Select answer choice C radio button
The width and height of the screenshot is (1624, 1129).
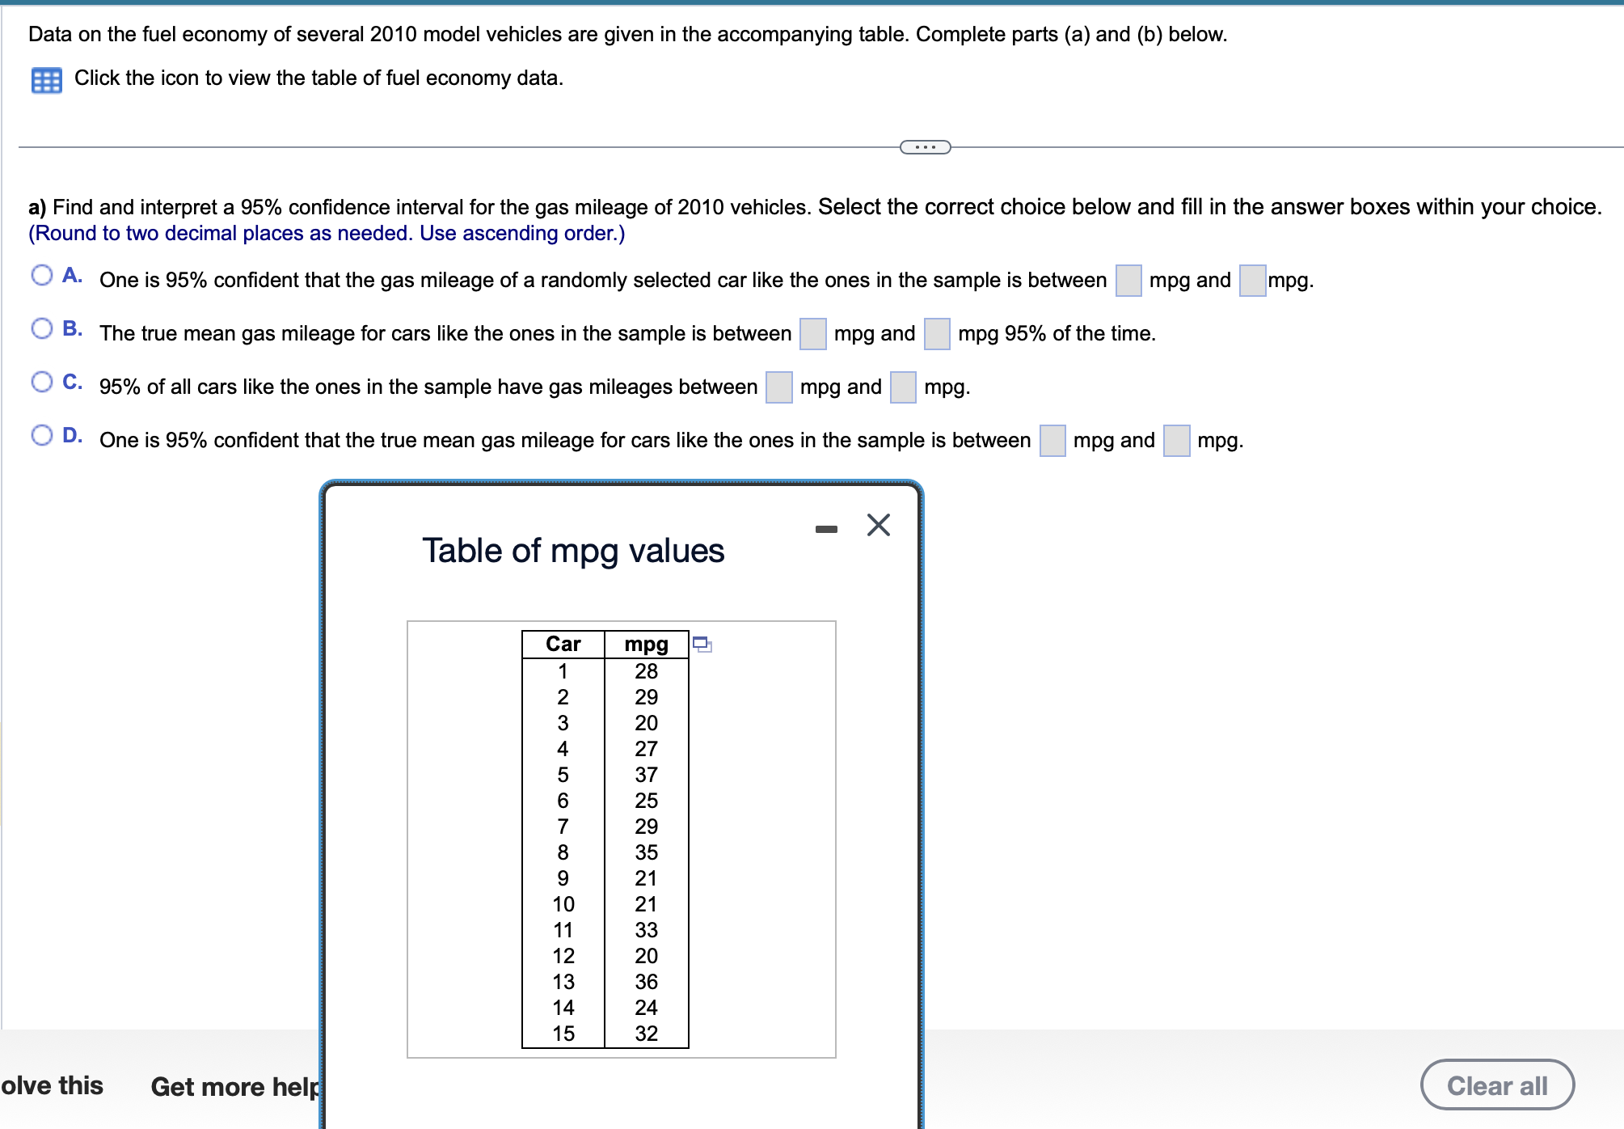point(40,382)
